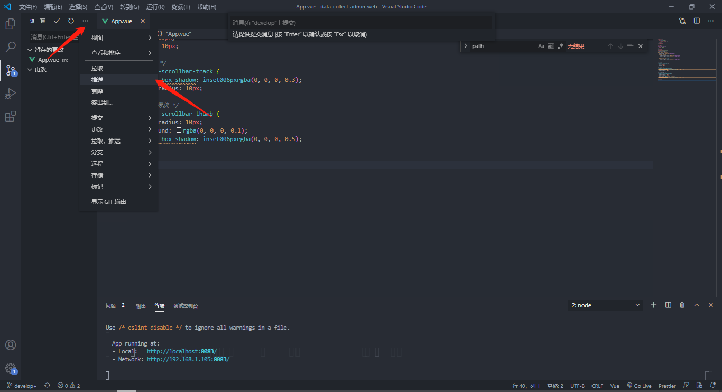Image resolution: width=722 pixels, height=392 pixels.
Task: Go to previous match in find widget
Action: click(610, 46)
